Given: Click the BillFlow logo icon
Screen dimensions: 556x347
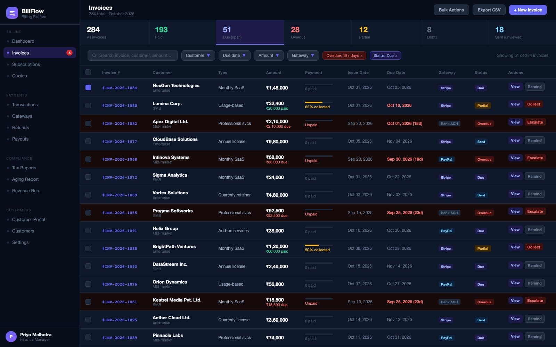Looking at the screenshot, I should coord(12,13).
